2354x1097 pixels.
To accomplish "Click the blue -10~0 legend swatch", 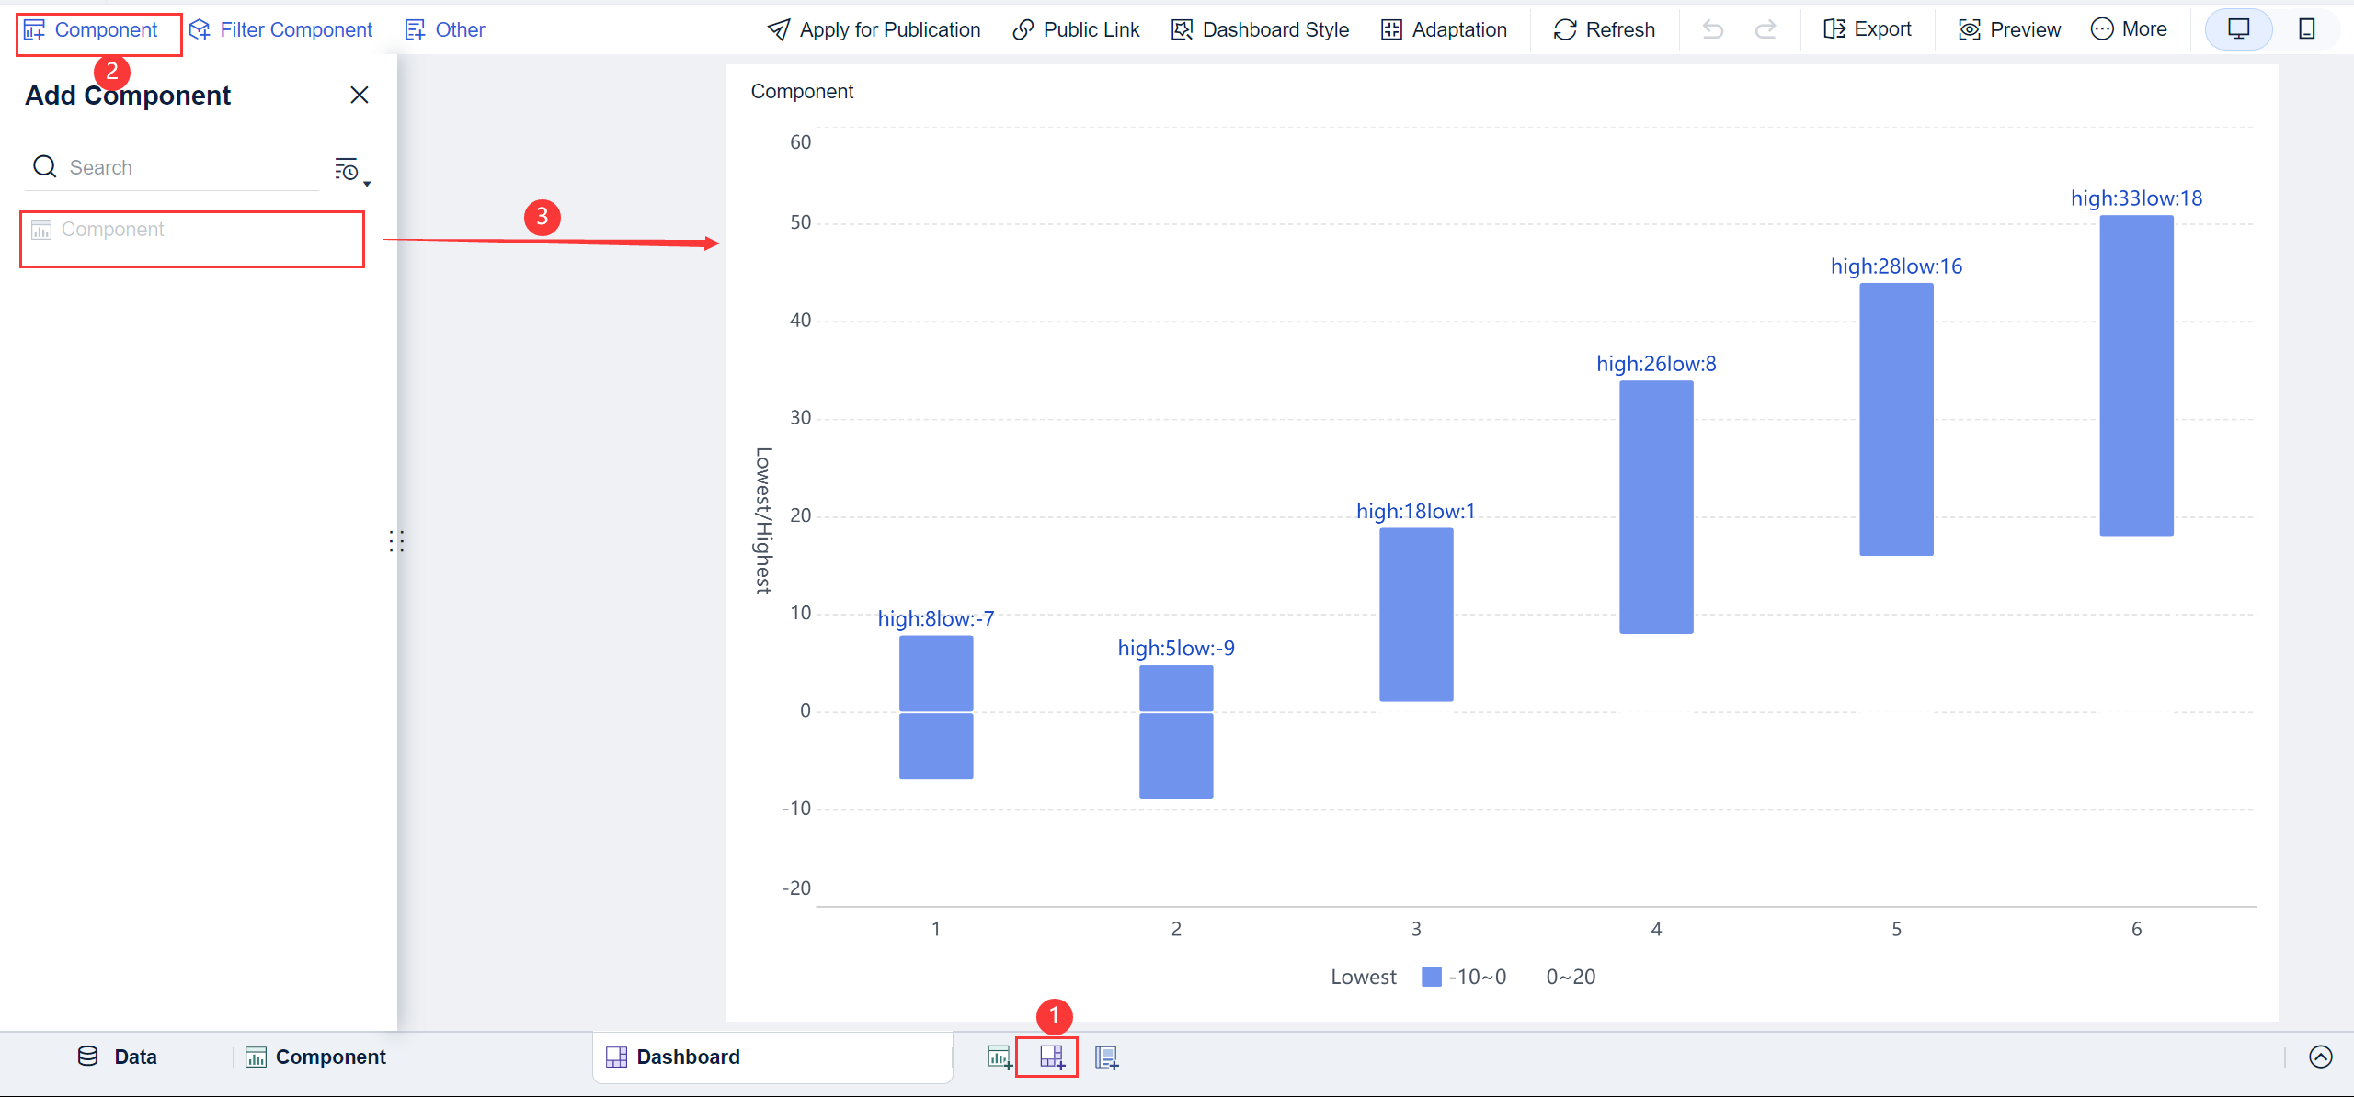I will pos(1431,977).
